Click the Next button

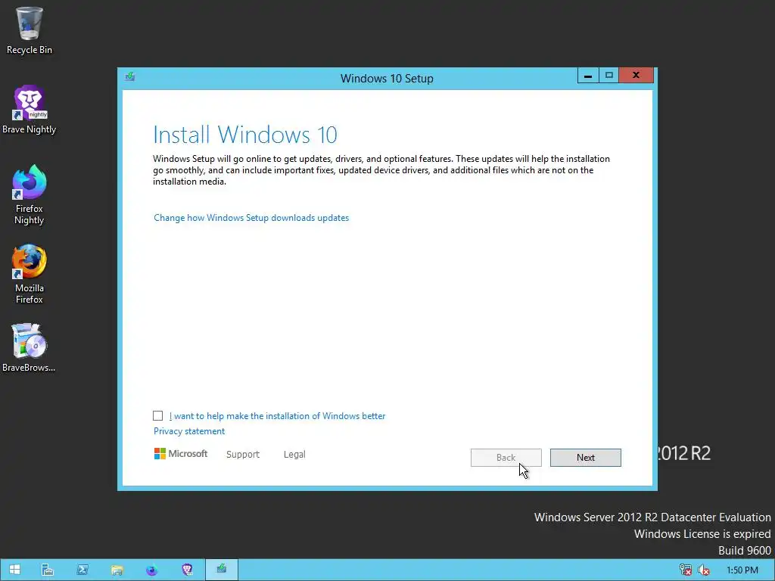pos(586,458)
